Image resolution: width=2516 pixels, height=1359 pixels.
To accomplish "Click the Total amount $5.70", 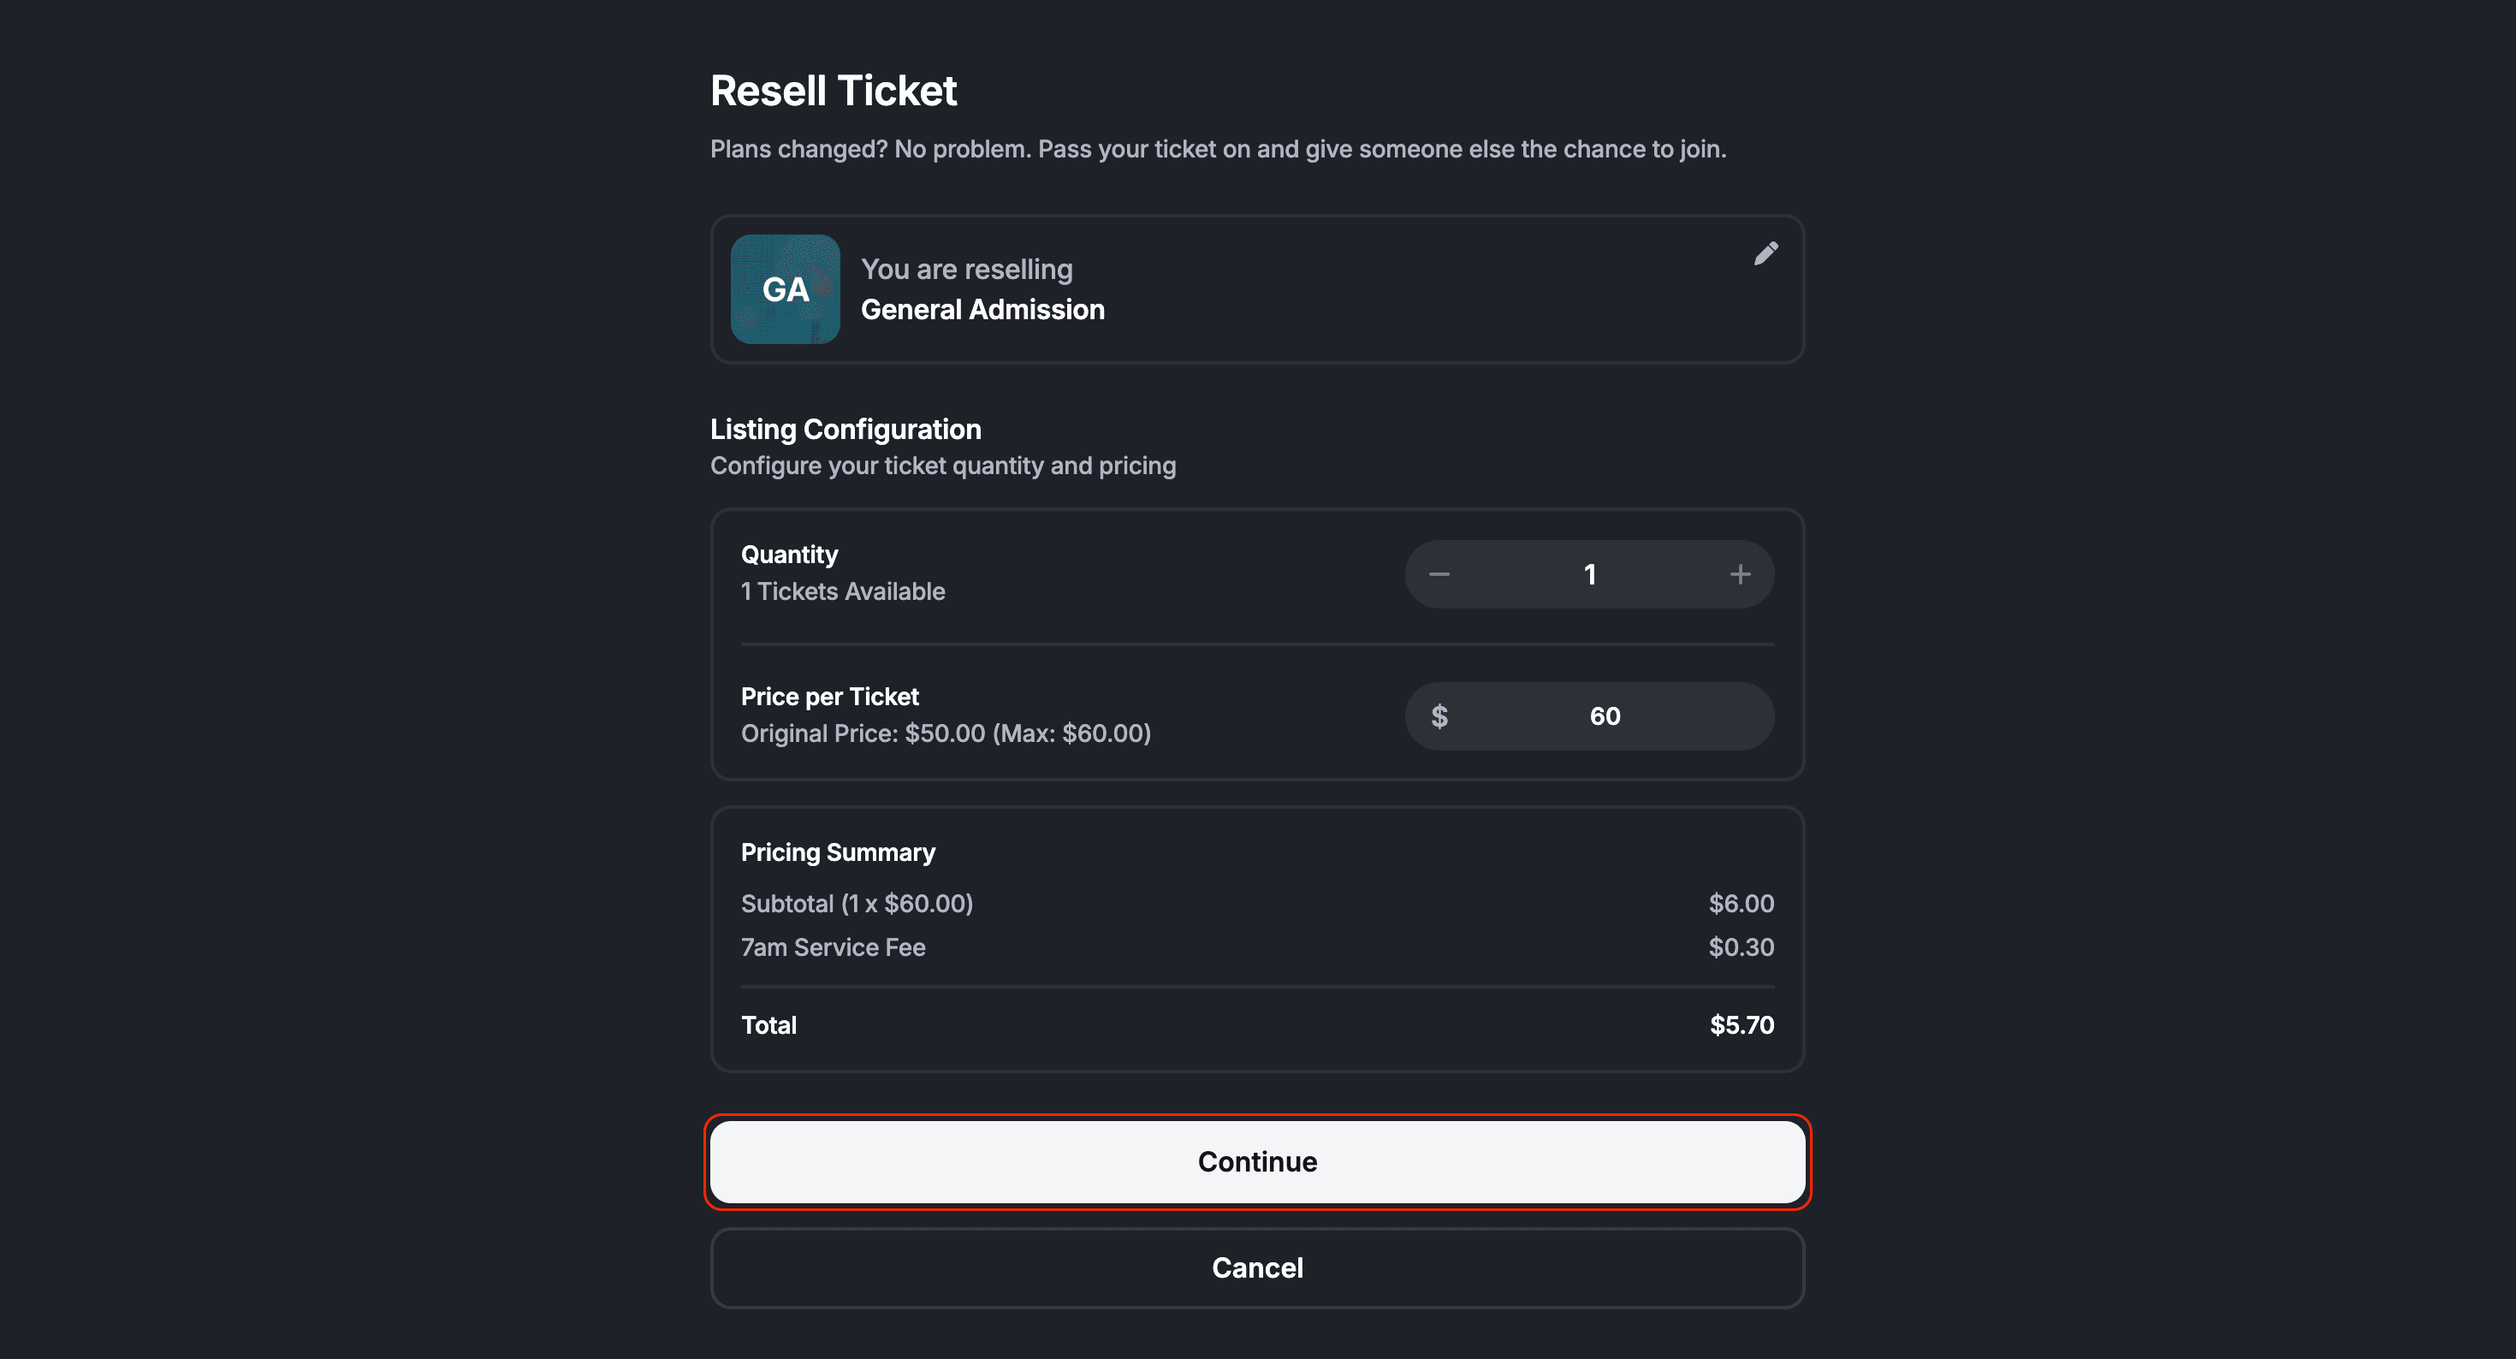I will [1741, 1025].
